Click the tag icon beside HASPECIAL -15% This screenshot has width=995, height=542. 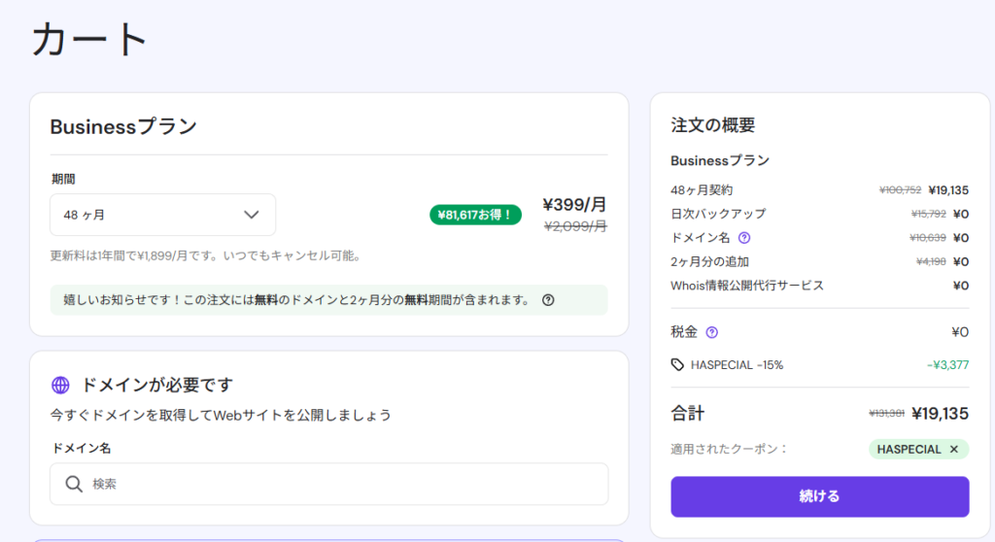coord(677,365)
